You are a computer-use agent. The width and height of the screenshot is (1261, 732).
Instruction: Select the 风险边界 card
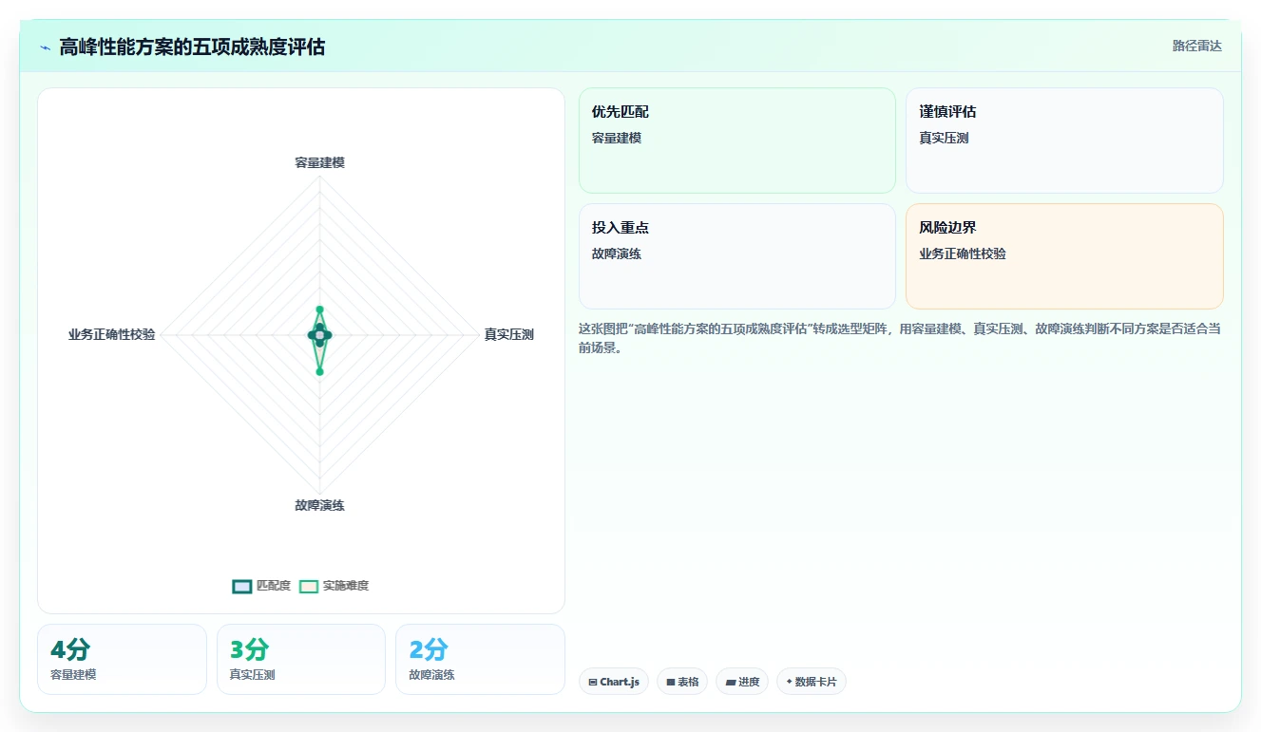tap(1064, 256)
